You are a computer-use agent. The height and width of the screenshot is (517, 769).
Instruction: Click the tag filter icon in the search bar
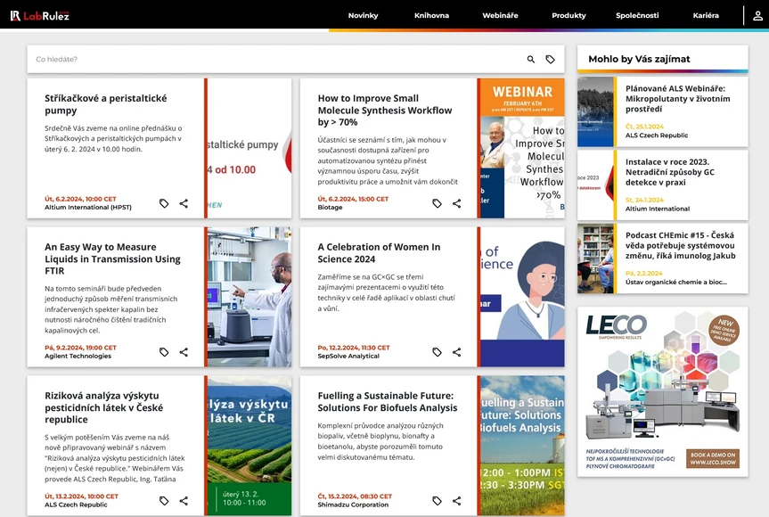point(551,58)
